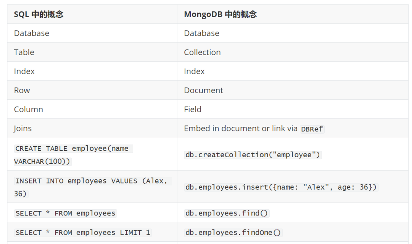Click "Database" in the SQL column
The width and height of the screenshot is (412, 244).
[32, 33]
